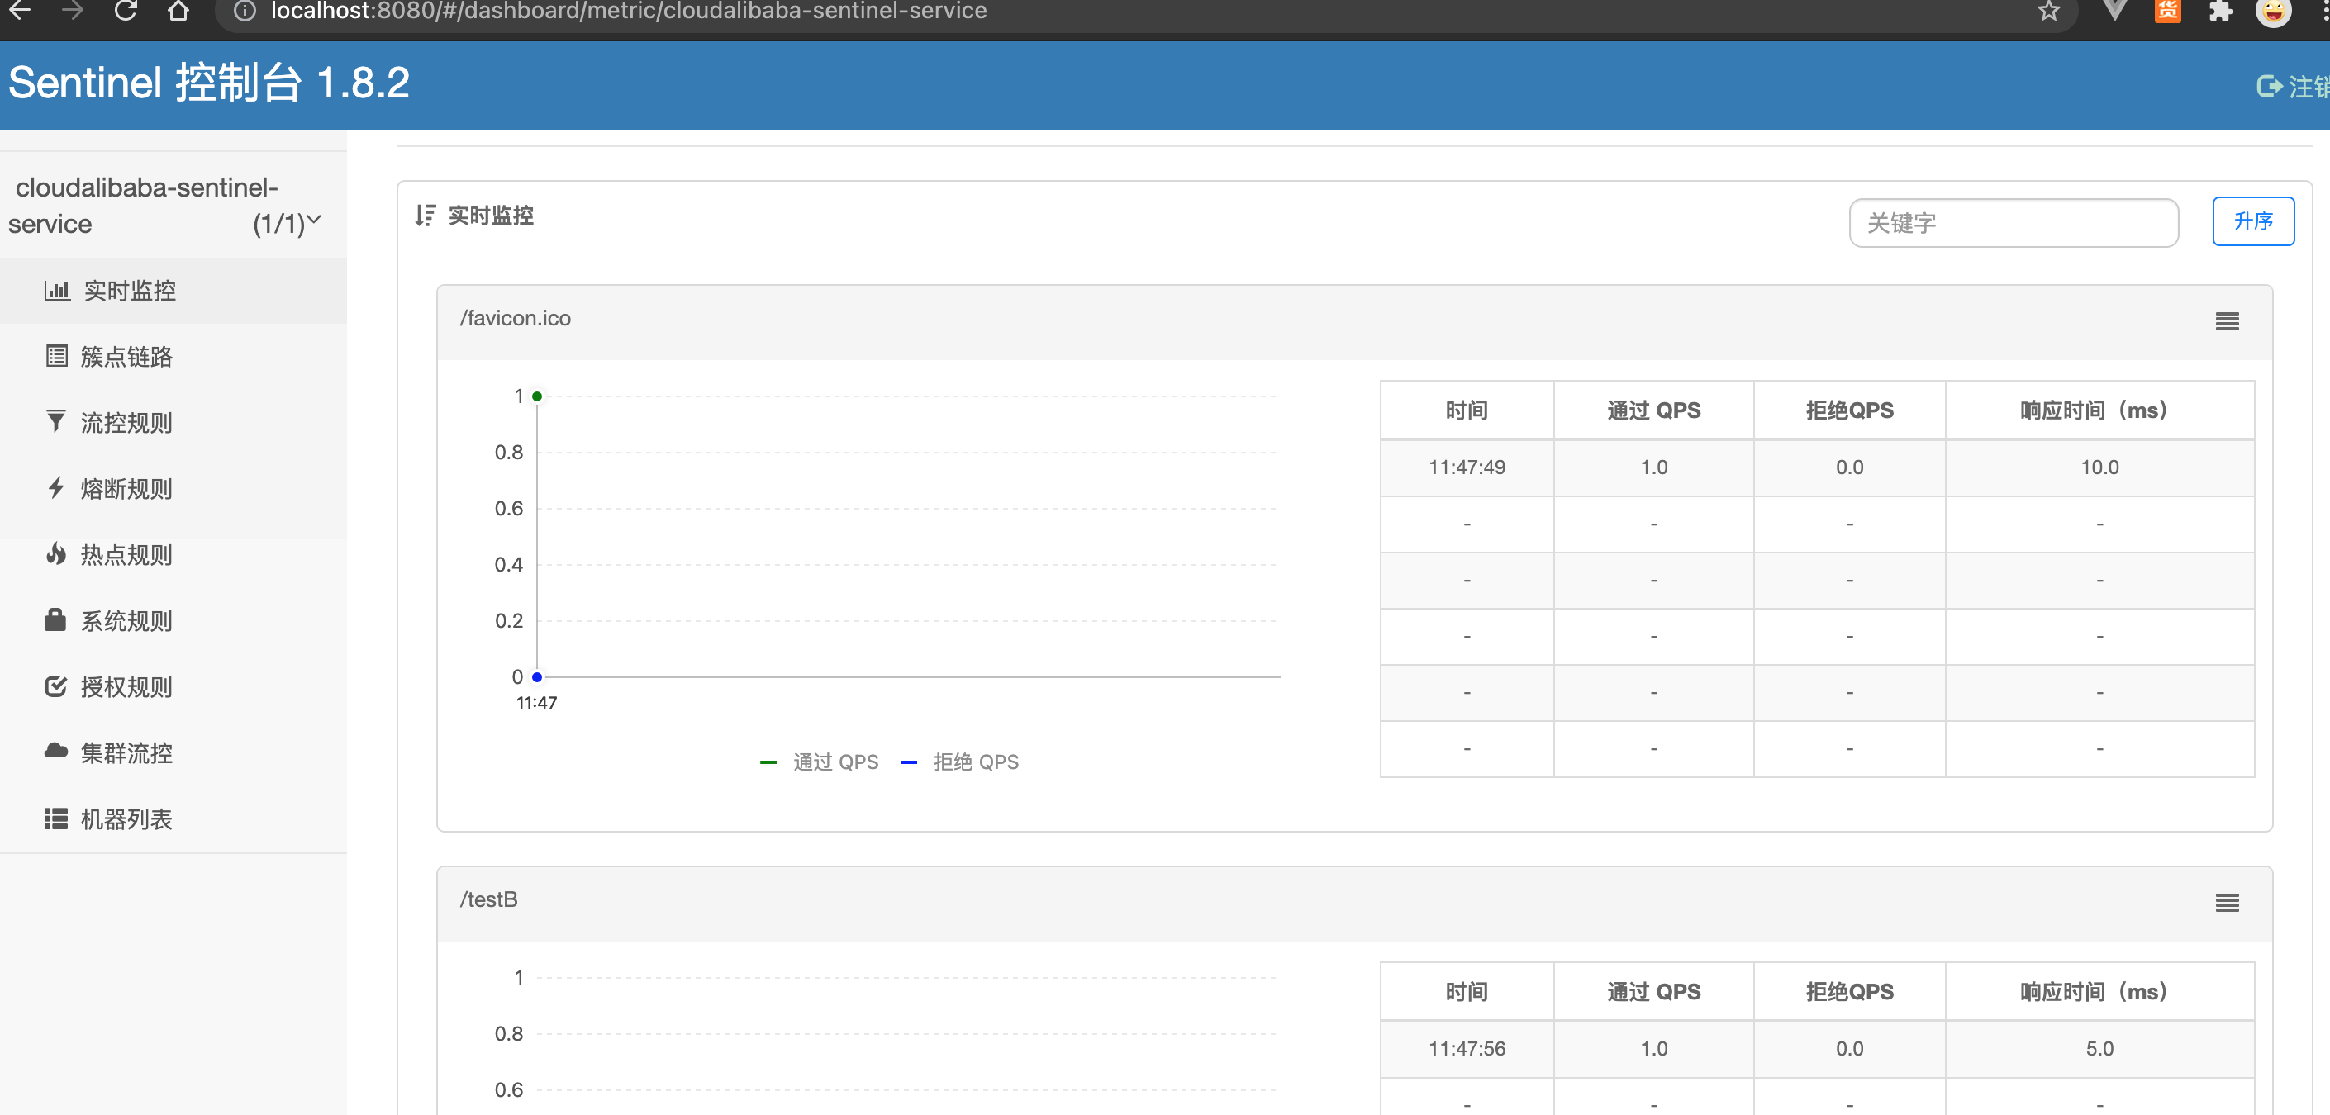Viewport: 2330px width, 1115px height.
Task: Open 簇点链路 in the sidebar
Action: 173,356
